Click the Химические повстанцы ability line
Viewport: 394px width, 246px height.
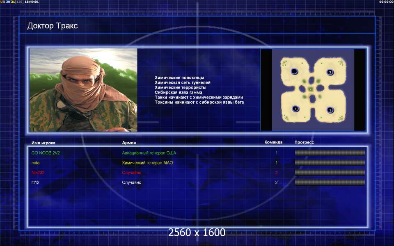click(179, 77)
